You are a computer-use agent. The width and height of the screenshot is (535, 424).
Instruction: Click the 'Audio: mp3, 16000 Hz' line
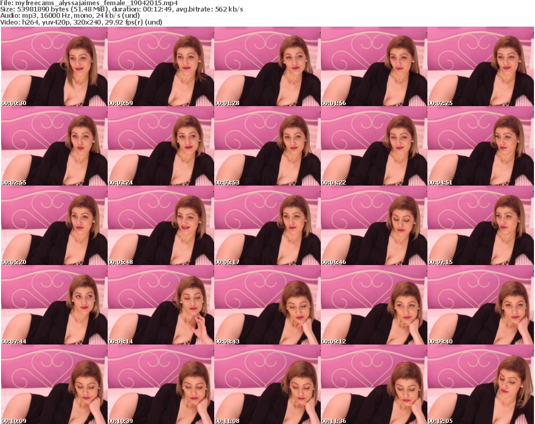70,16
